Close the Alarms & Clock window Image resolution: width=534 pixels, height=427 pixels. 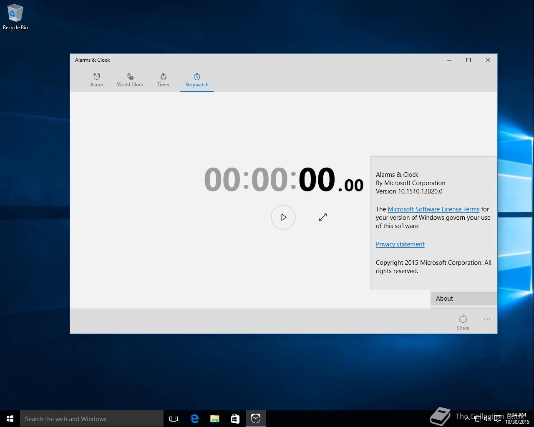(488, 60)
